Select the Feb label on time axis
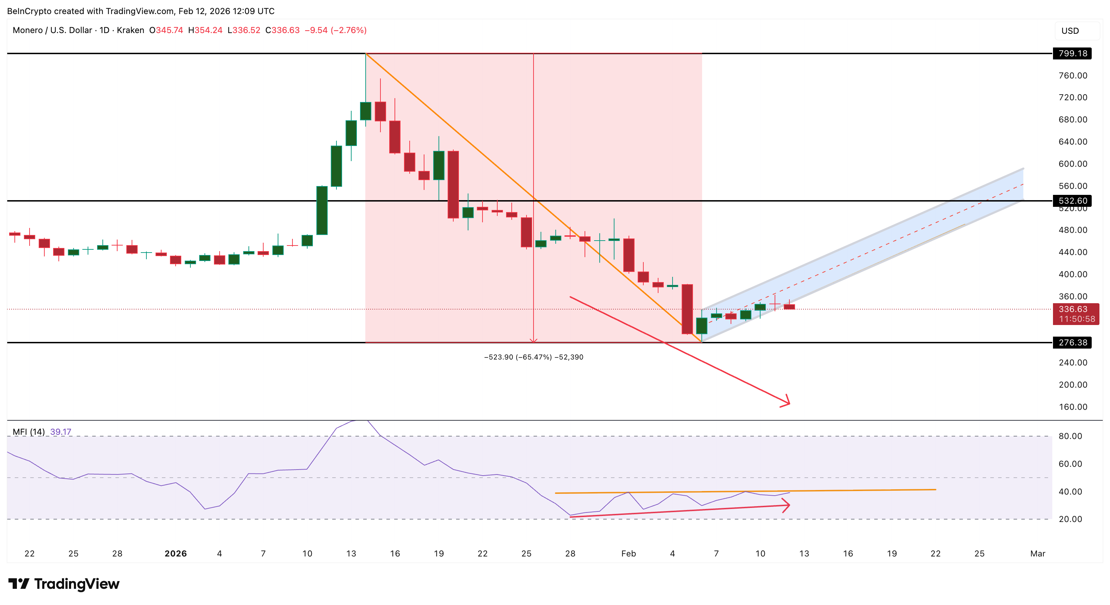 coord(629,554)
